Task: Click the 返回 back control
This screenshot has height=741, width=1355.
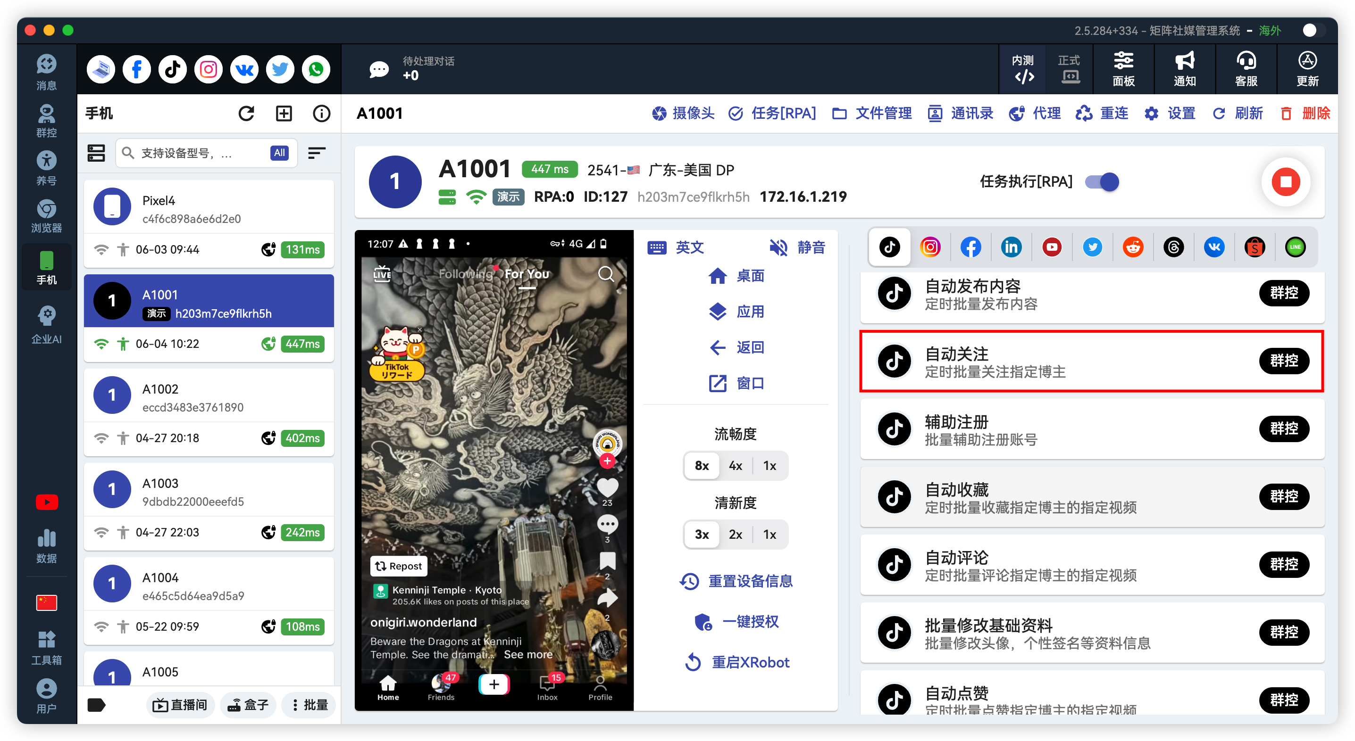Action: [x=736, y=347]
